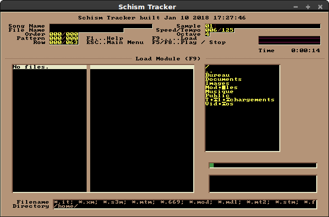The height and width of the screenshot is (217, 329).
Task: Click the F9.....Load hint text
Action: [174, 38]
